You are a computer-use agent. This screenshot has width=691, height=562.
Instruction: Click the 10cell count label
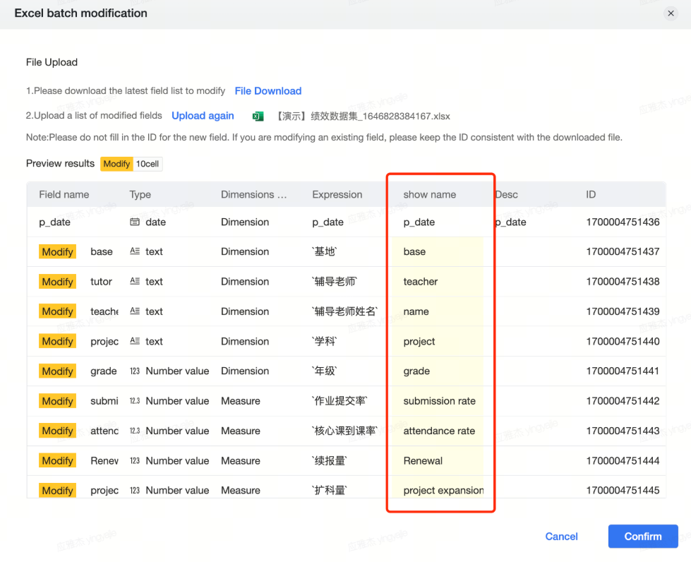click(x=148, y=164)
